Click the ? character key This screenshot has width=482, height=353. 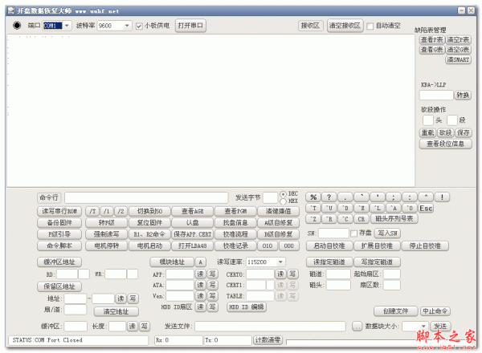(x=329, y=197)
